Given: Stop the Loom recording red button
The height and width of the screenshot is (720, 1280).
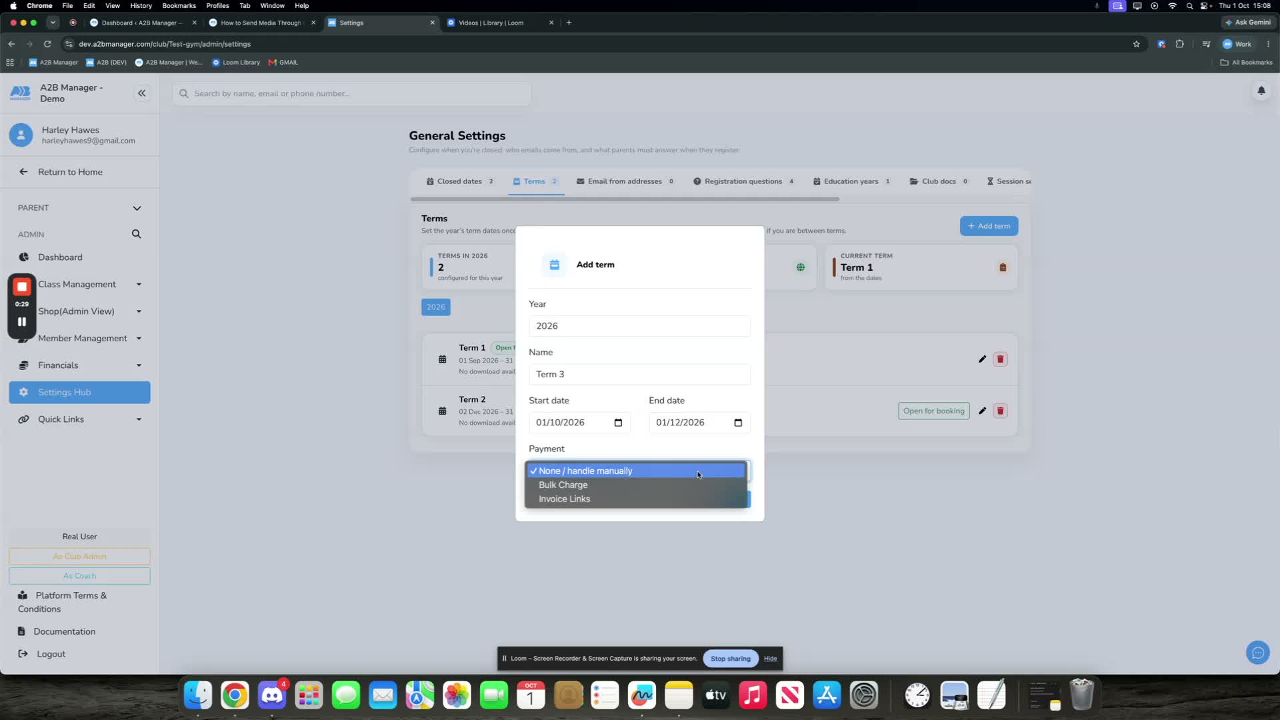Looking at the screenshot, I should pyautogui.click(x=22, y=287).
